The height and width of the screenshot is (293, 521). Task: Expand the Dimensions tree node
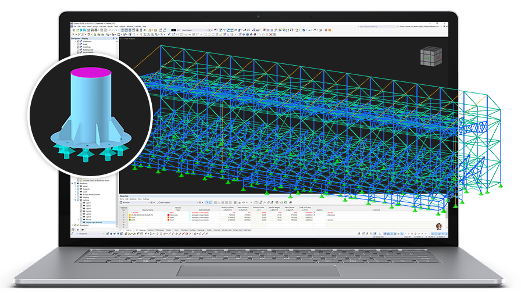click(x=76, y=41)
